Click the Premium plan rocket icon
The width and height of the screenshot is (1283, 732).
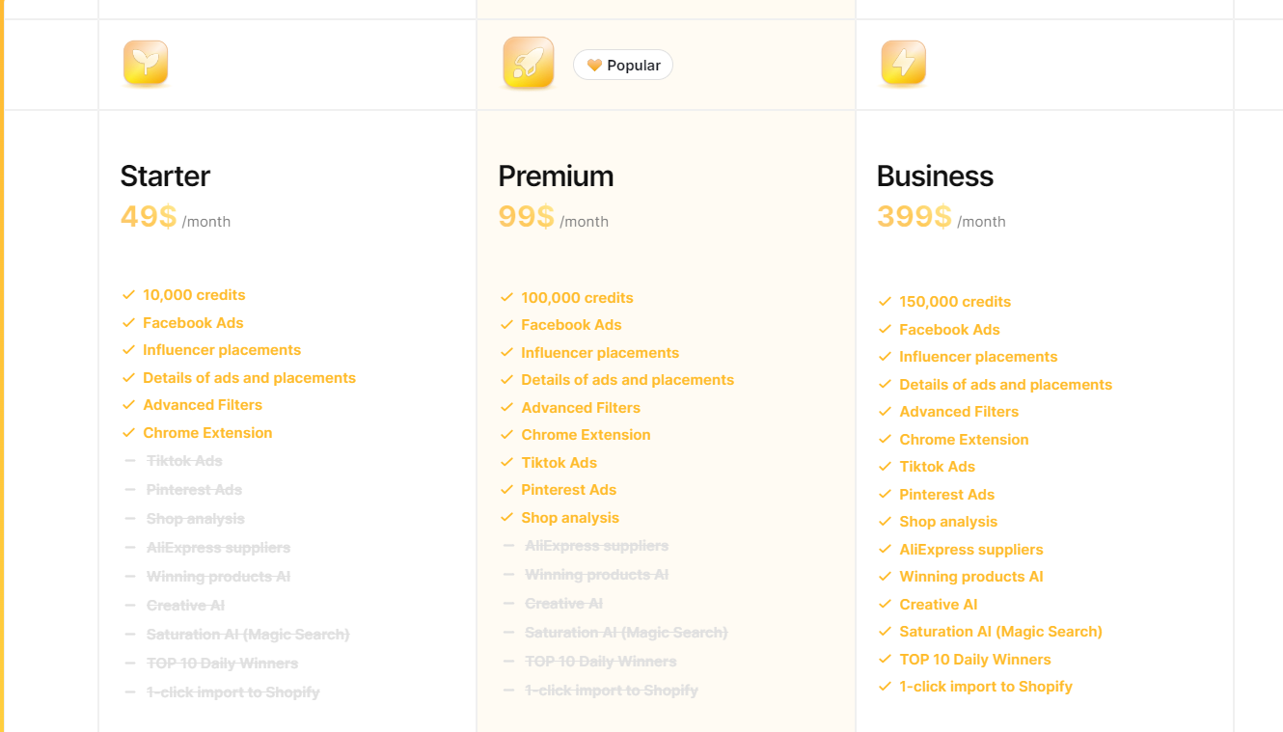coord(529,64)
